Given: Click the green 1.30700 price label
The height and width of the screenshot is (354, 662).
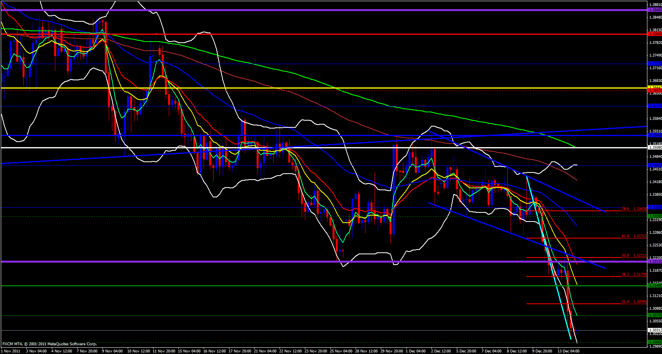Looking at the screenshot, I should [654, 315].
